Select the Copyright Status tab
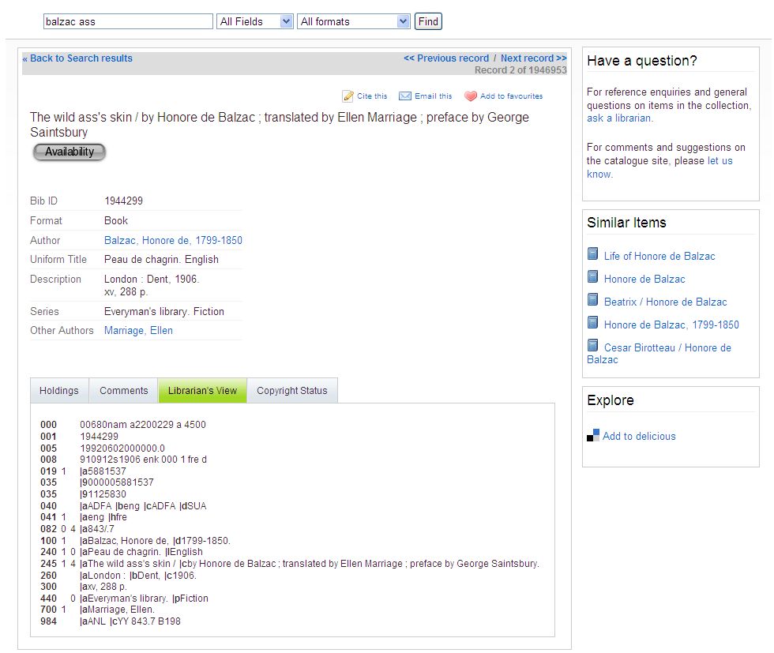The height and width of the screenshot is (653, 774). 291,391
